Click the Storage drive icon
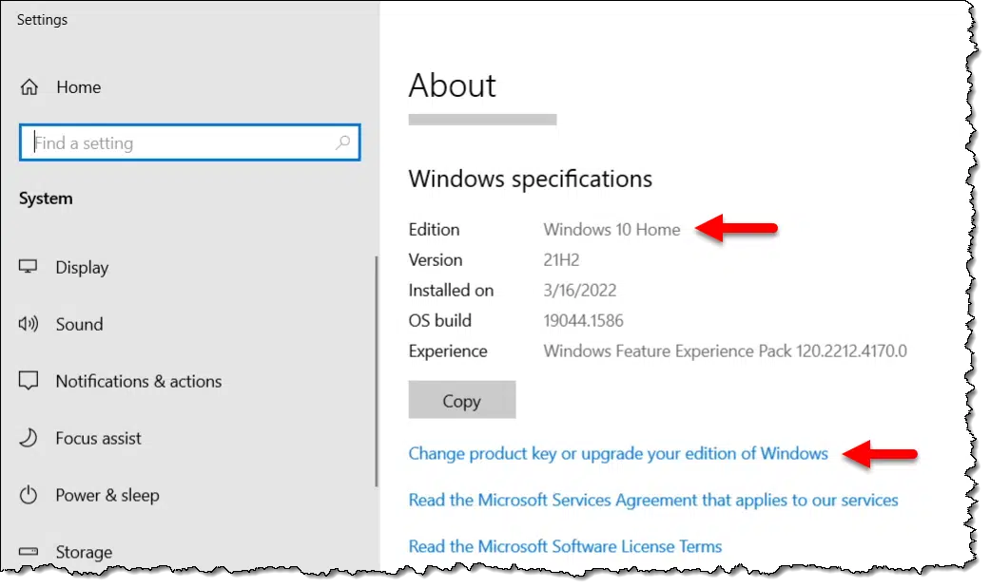This screenshot has width=990, height=588. [x=29, y=552]
